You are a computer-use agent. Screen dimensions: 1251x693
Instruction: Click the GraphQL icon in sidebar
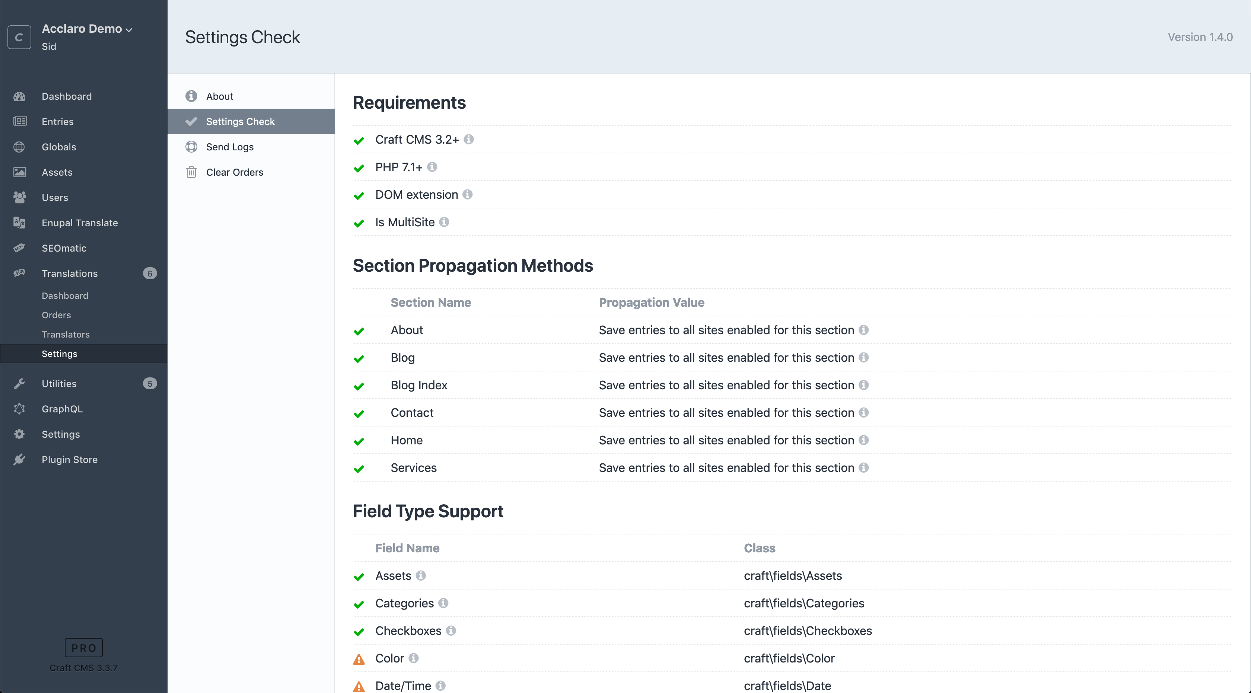tap(19, 409)
